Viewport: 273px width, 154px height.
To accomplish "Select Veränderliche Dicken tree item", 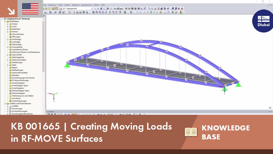I will (x=20, y=49).
